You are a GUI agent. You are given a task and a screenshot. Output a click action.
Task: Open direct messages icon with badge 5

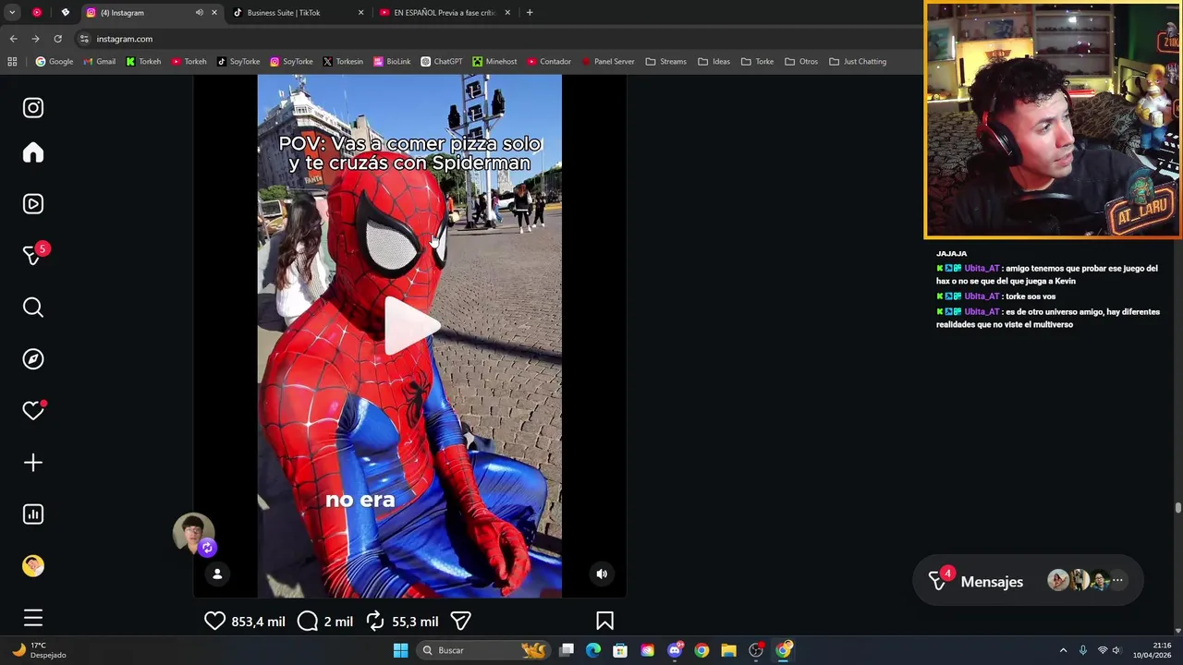[33, 256]
